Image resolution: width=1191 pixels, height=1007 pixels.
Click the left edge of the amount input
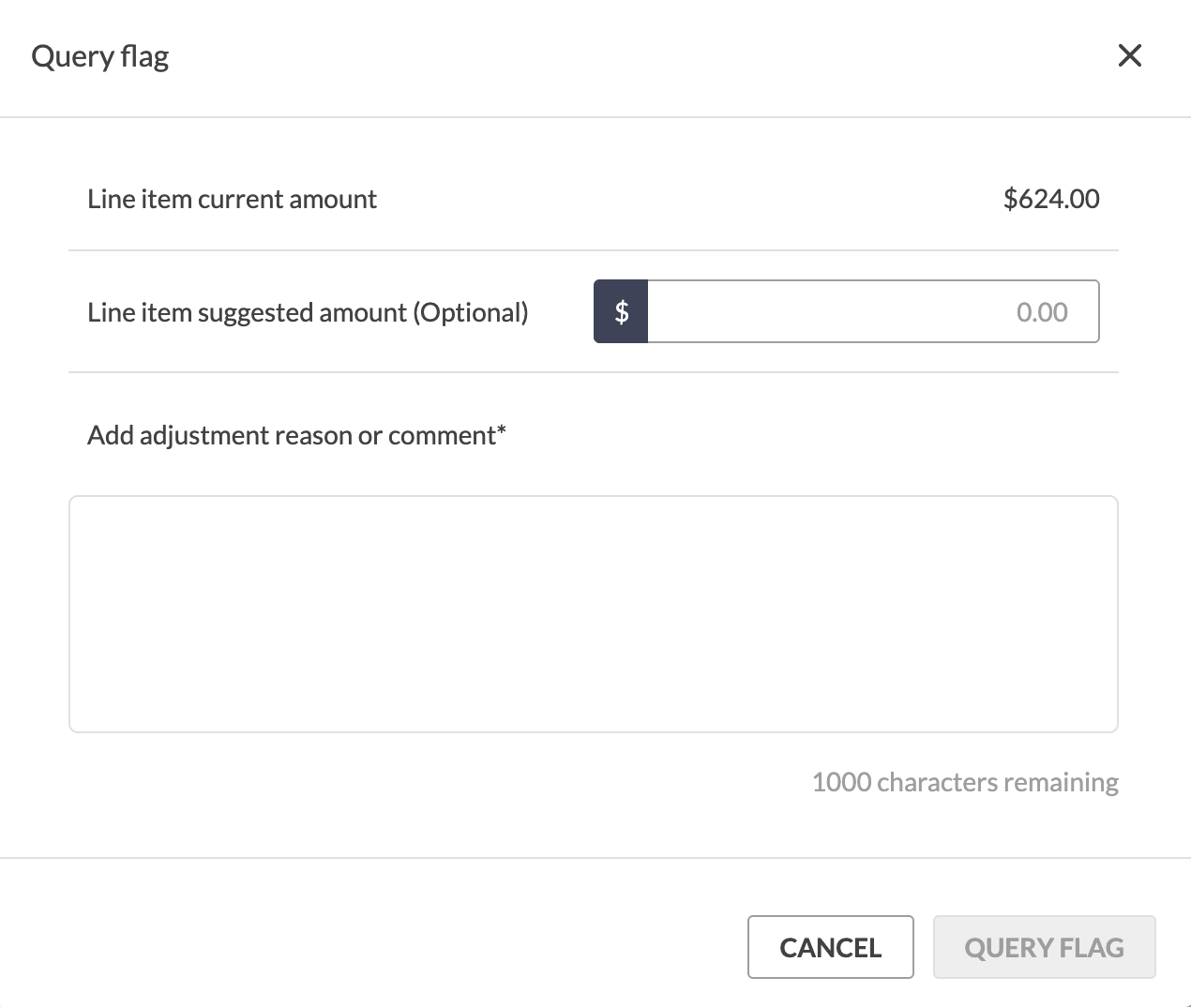pyautogui.click(x=652, y=311)
